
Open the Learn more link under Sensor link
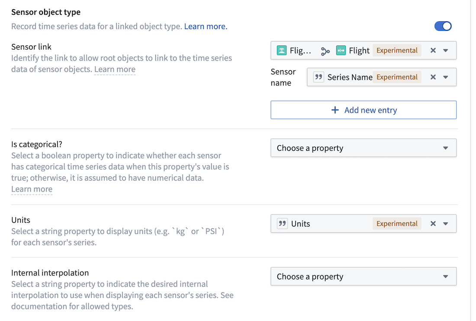pyautogui.click(x=115, y=69)
